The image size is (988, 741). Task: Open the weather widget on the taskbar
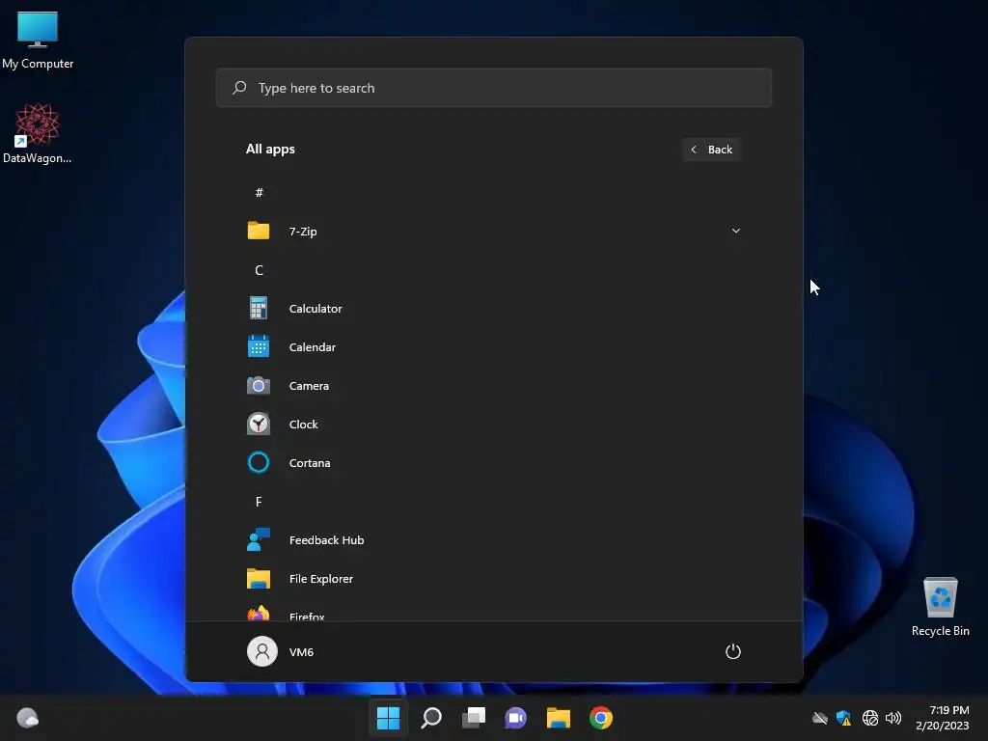pos(28,718)
